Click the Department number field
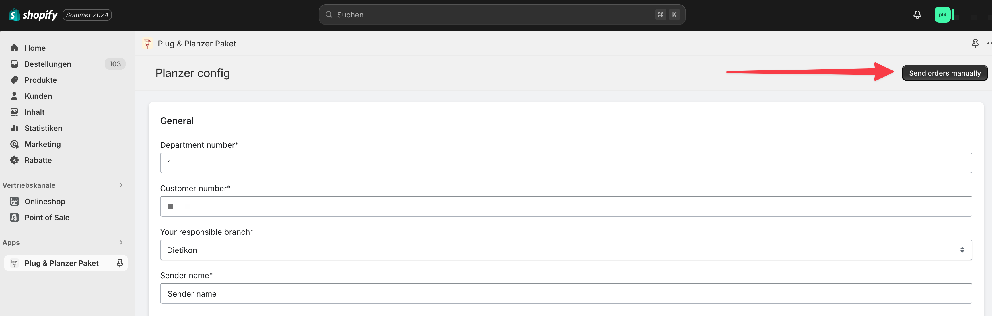This screenshot has height=316, width=992. point(566,163)
